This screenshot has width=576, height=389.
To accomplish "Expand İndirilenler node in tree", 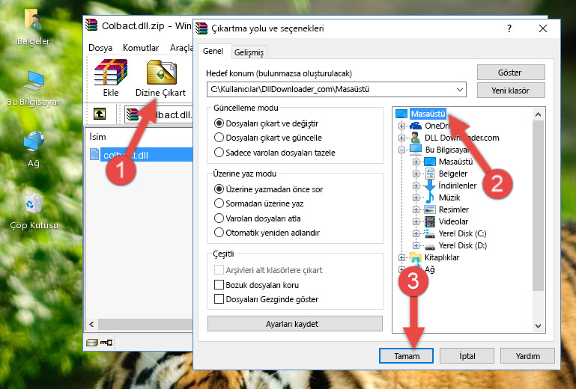I will (x=416, y=186).
